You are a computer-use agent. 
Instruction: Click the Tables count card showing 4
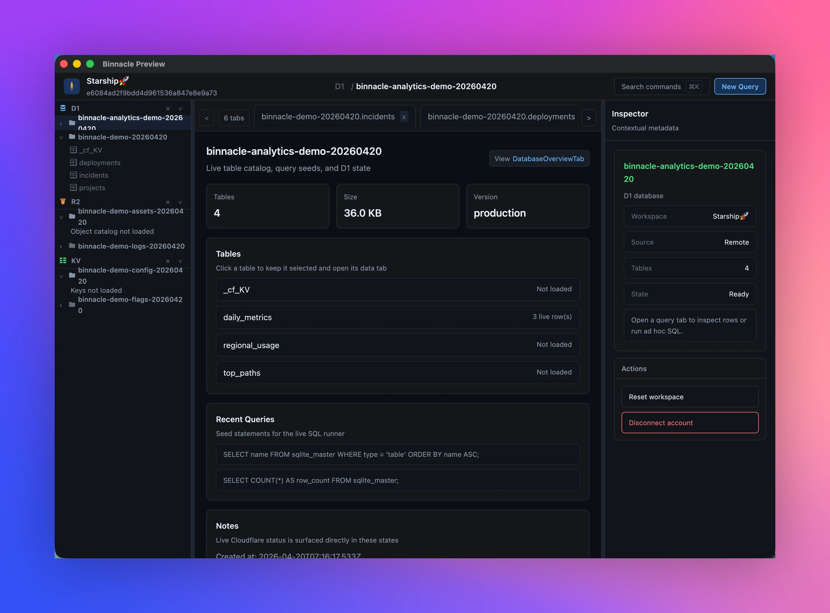coord(267,206)
